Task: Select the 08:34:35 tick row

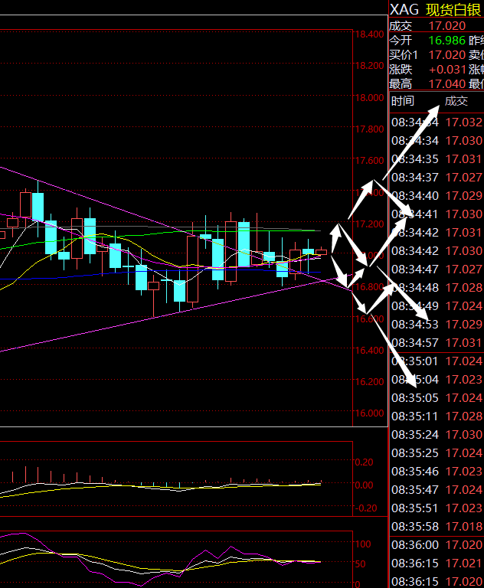Action: 437,159
